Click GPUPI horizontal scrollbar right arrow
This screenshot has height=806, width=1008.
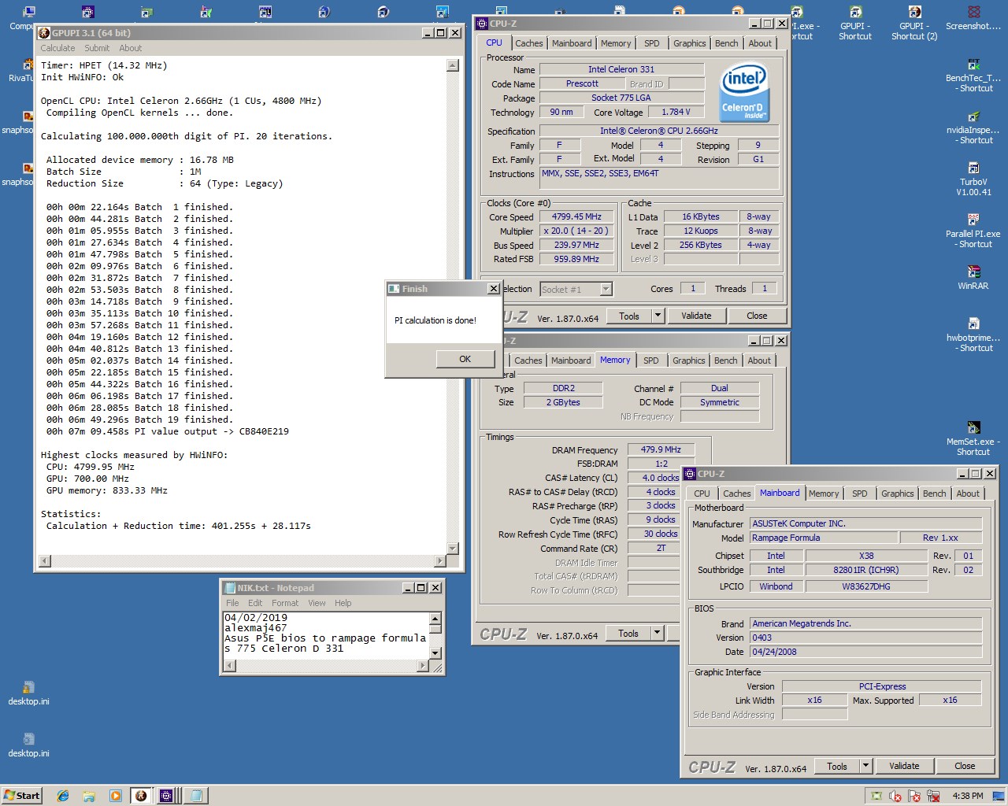click(440, 561)
